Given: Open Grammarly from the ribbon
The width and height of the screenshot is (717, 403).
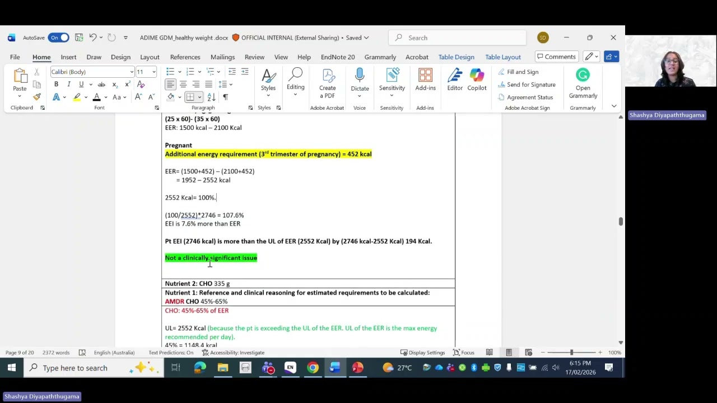Looking at the screenshot, I should point(583,84).
